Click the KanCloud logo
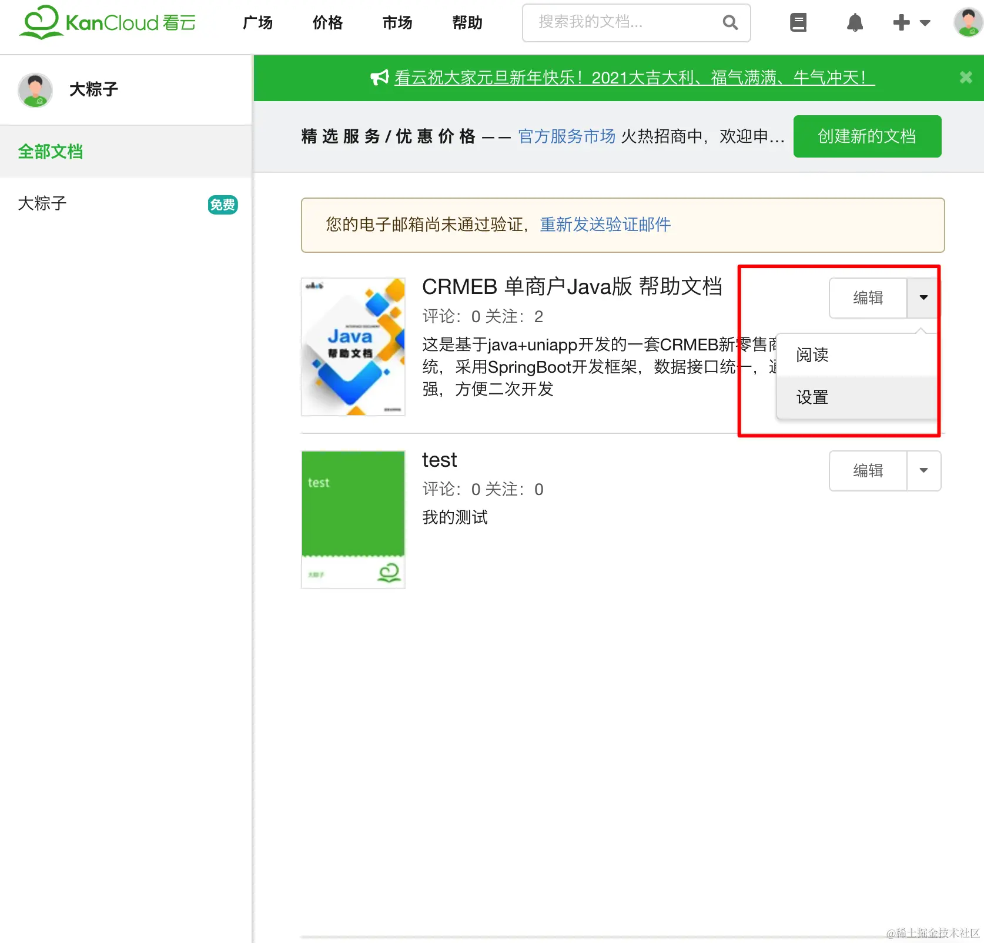The width and height of the screenshot is (984, 943). tap(108, 22)
